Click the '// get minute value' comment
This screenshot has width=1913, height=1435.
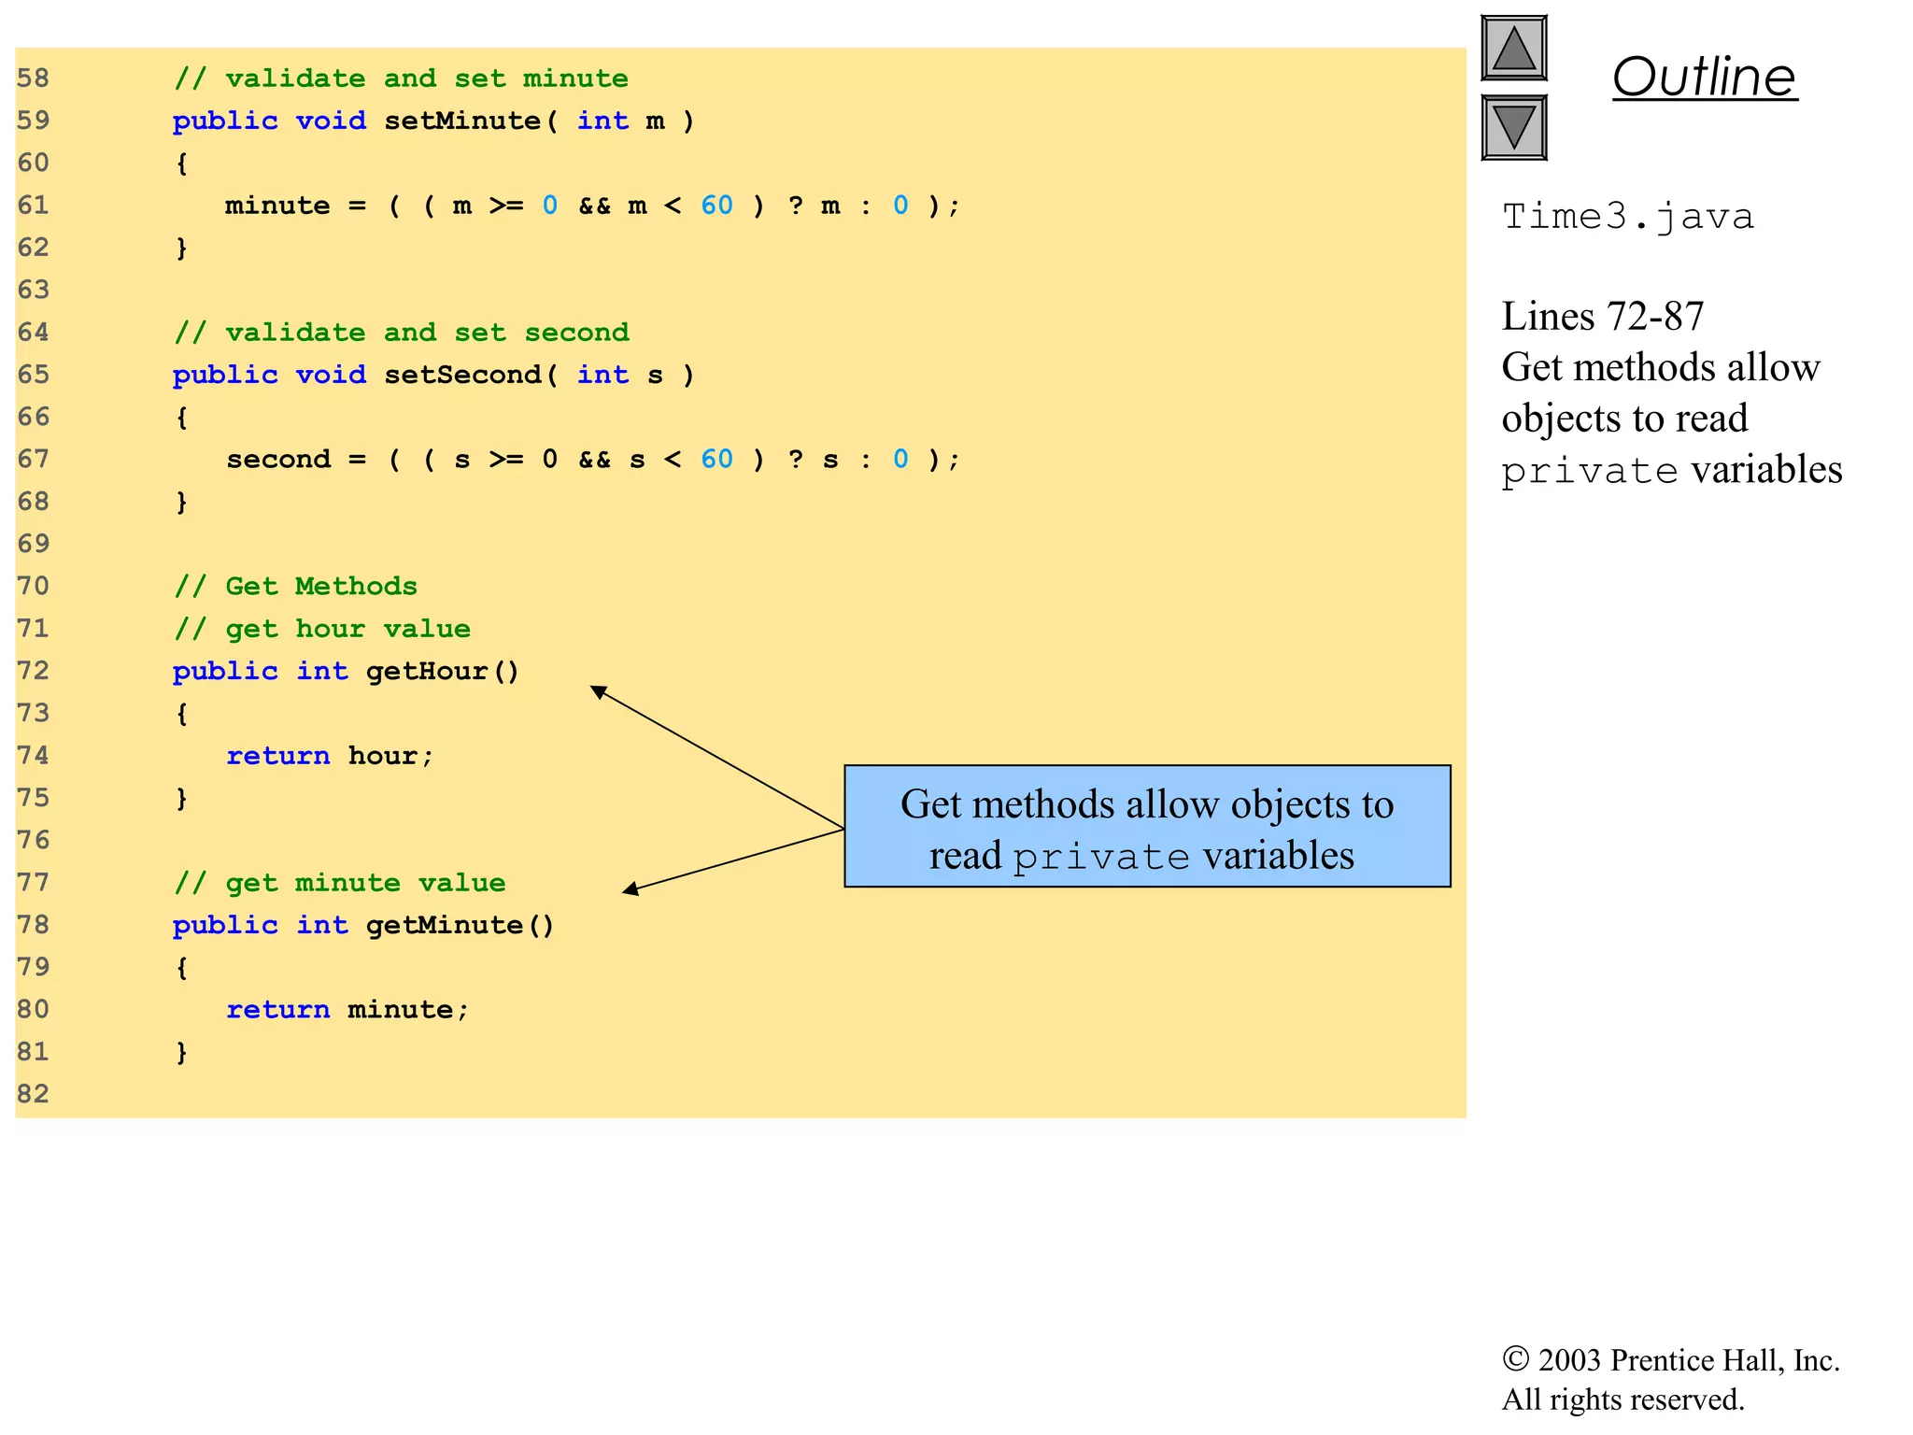click(340, 883)
